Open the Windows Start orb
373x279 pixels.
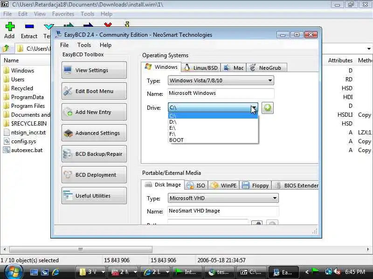point(13,272)
